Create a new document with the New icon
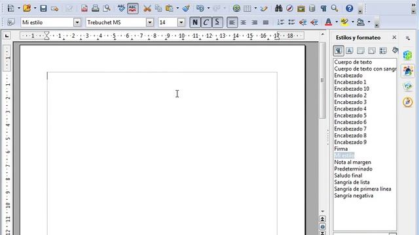Viewport: 419px width, 235px height. click(11, 8)
